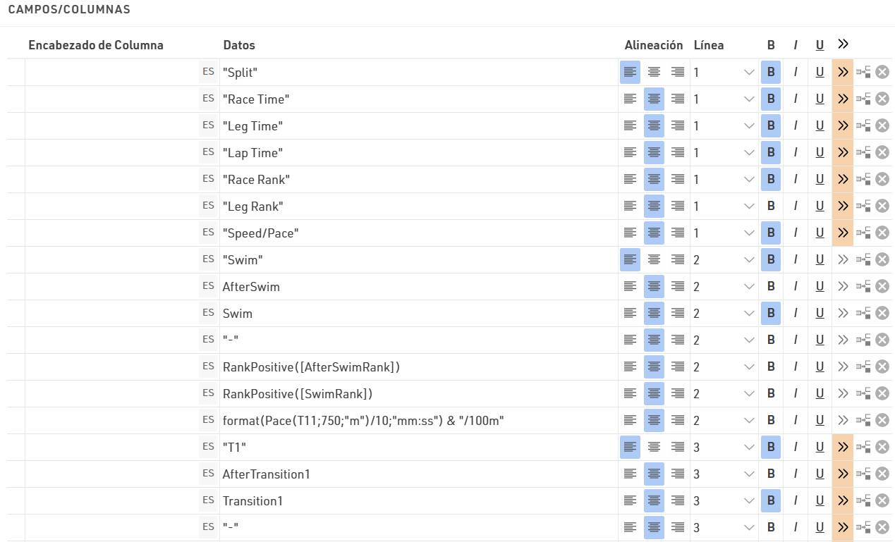The image size is (895, 542).
Task: Toggle underline on the "T1" row
Action: point(820,447)
